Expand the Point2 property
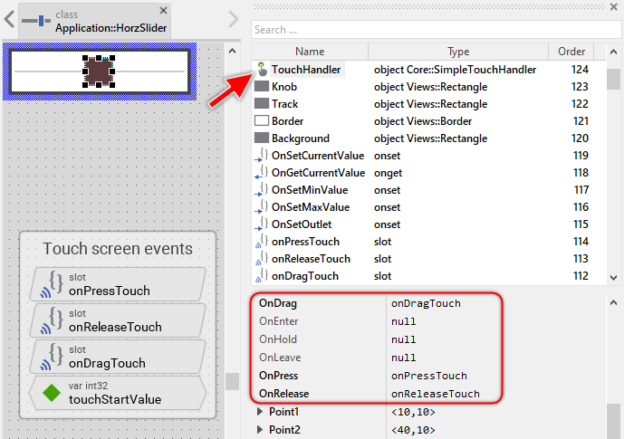Screen dimensions: 624x439 click(x=262, y=429)
